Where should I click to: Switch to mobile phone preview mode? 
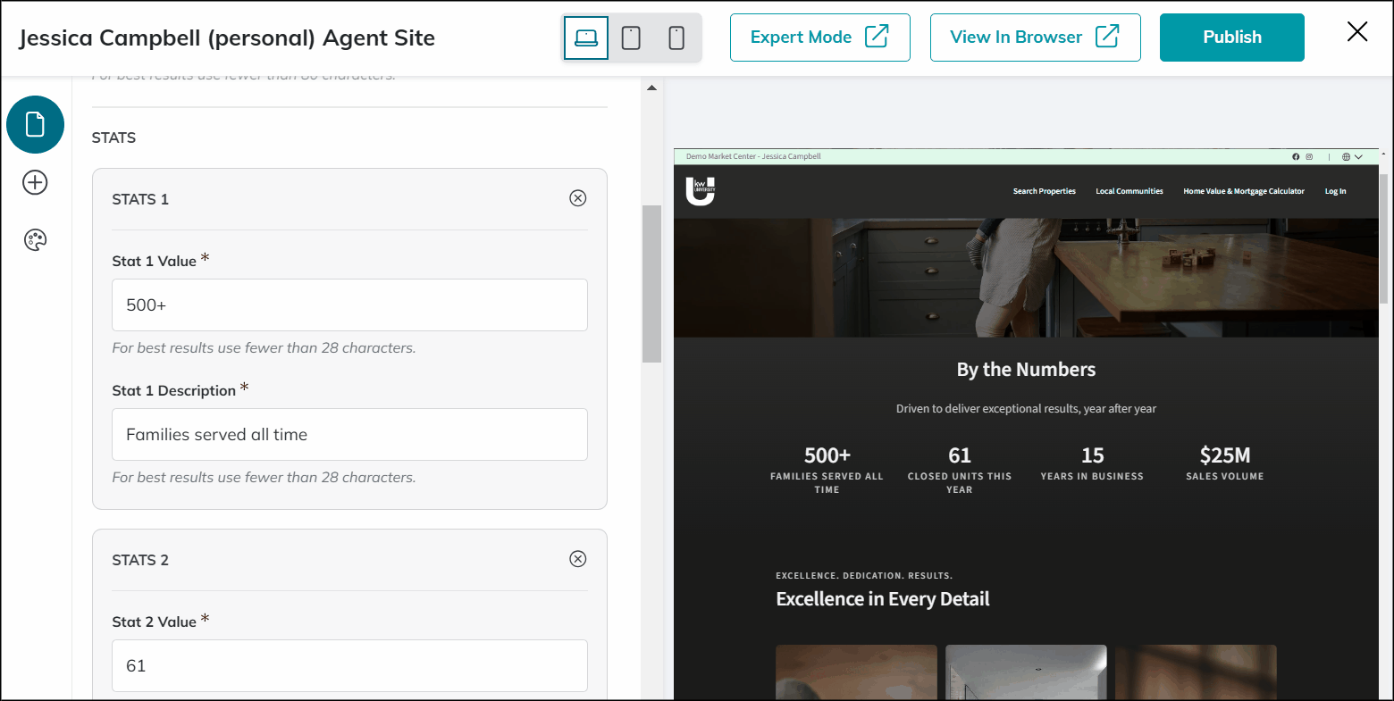tap(676, 38)
